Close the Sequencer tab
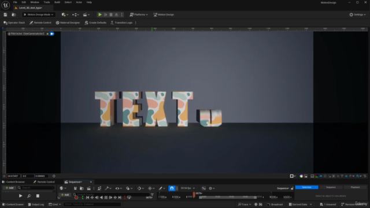Viewport: 370px width, 208px height. pos(91,182)
